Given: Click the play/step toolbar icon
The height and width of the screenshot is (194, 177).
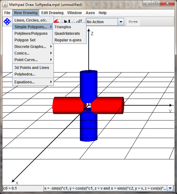Looking at the screenshot, I should (67, 21).
